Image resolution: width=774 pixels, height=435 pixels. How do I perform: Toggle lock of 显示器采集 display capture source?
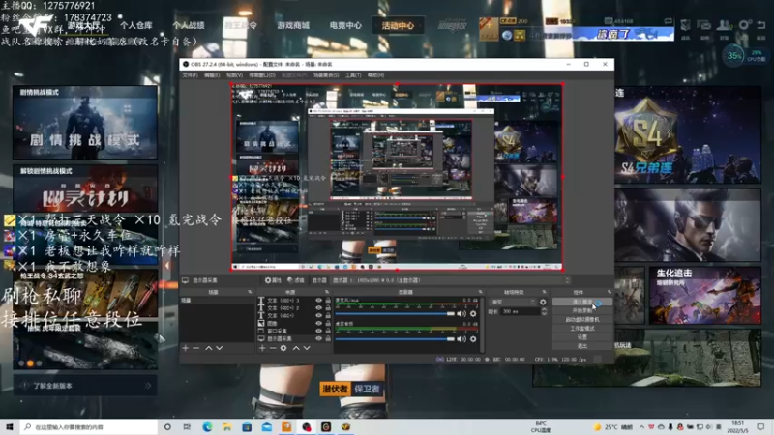click(x=328, y=339)
